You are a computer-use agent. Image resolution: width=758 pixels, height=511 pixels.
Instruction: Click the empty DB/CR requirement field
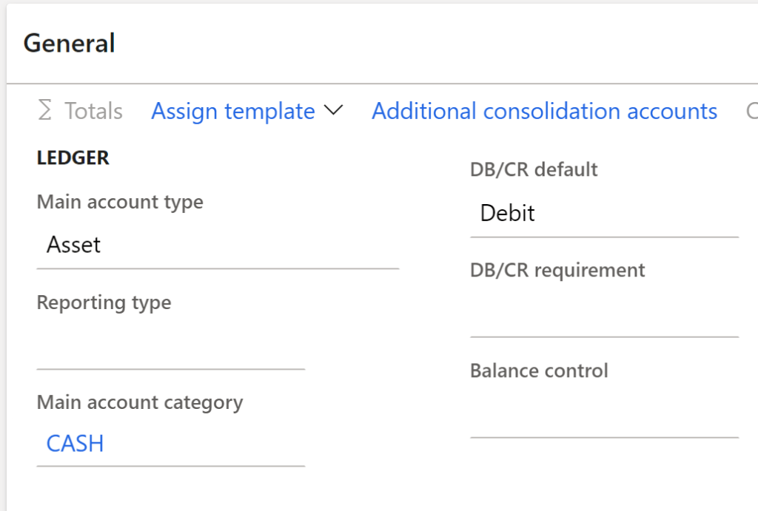point(603,314)
